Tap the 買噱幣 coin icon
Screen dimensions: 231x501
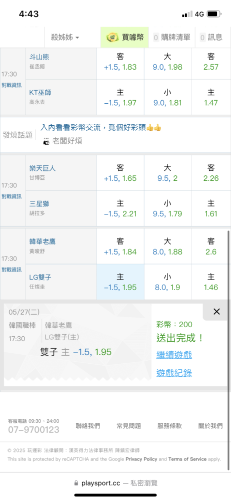tap(112, 38)
